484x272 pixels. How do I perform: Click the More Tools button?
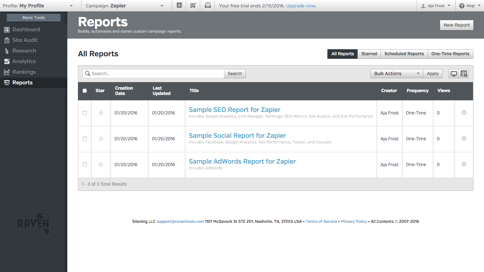tap(34, 18)
